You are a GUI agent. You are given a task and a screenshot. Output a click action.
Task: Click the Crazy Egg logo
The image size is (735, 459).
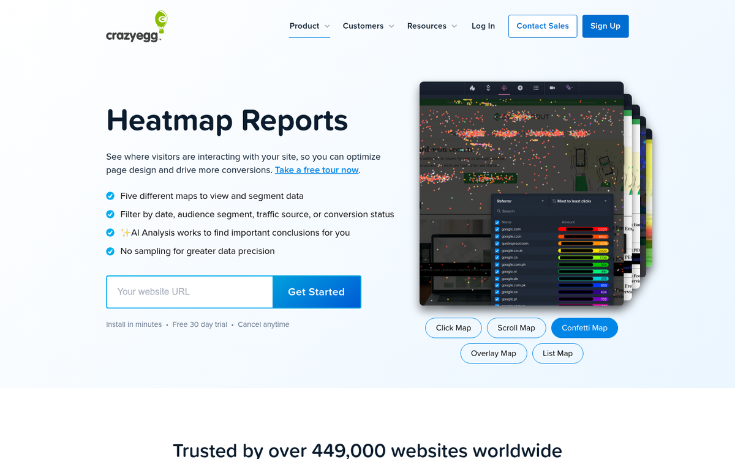coord(136,26)
